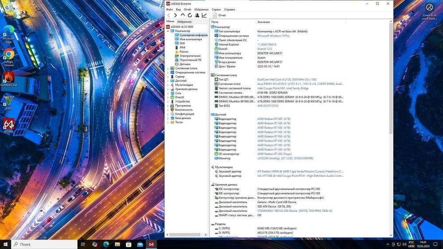Image resolution: width=443 pixels, height=249 pixels.
Task: Expand the Тесты tree node
Action: [x=168, y=122]
